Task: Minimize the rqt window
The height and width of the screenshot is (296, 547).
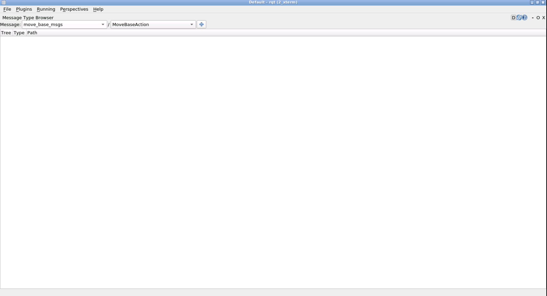Action: click(532, 2)
